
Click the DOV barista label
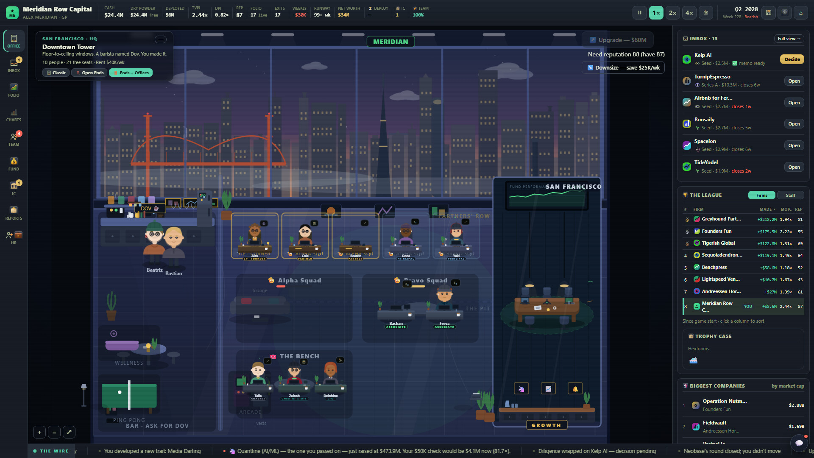point(150,209)
